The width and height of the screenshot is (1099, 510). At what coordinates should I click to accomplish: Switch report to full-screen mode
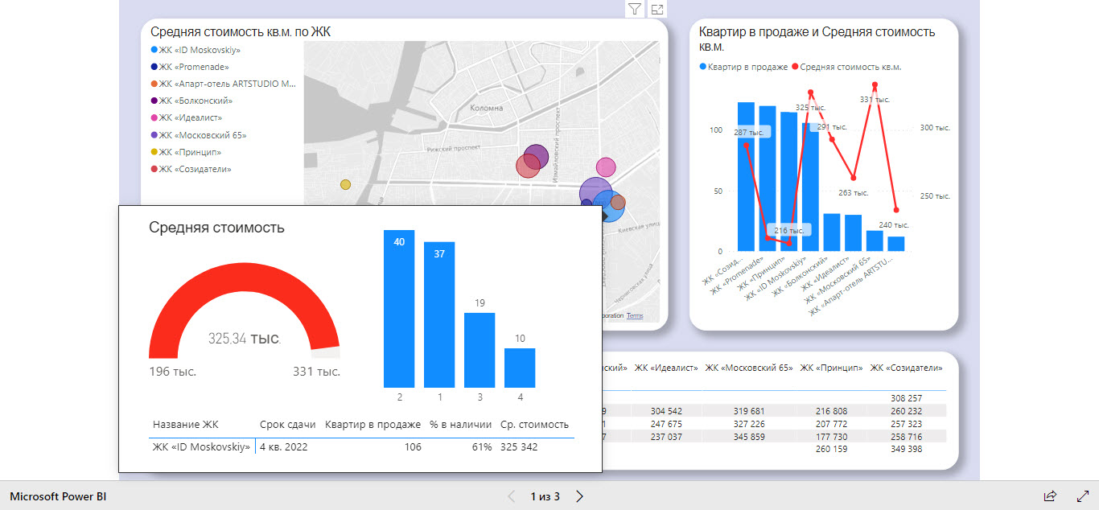click(x=1081, y=496)
